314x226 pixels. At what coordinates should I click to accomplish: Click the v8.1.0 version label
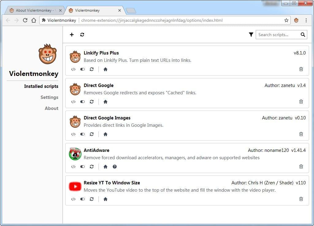(x=300, y=53)
